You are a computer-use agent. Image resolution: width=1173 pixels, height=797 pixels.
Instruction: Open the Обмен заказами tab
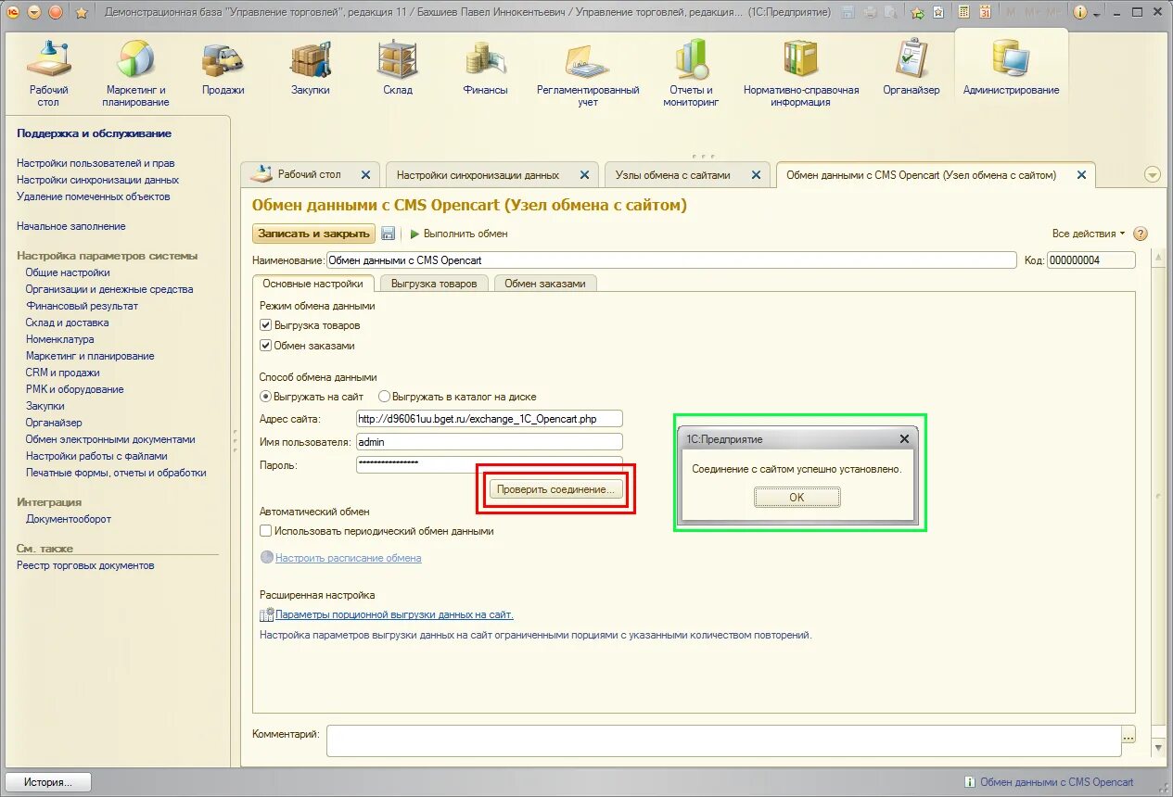pos(545,284)
